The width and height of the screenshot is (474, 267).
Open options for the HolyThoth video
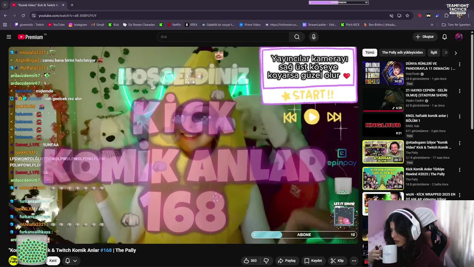coord(460,64)
